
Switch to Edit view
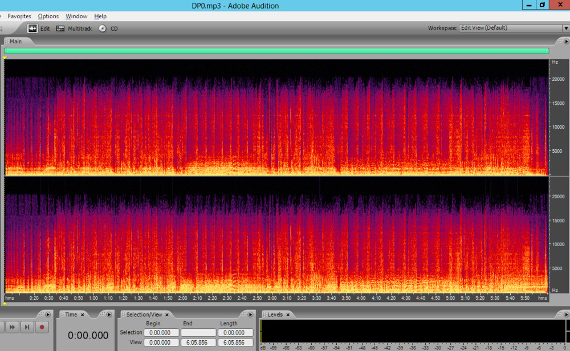point(39,28)
